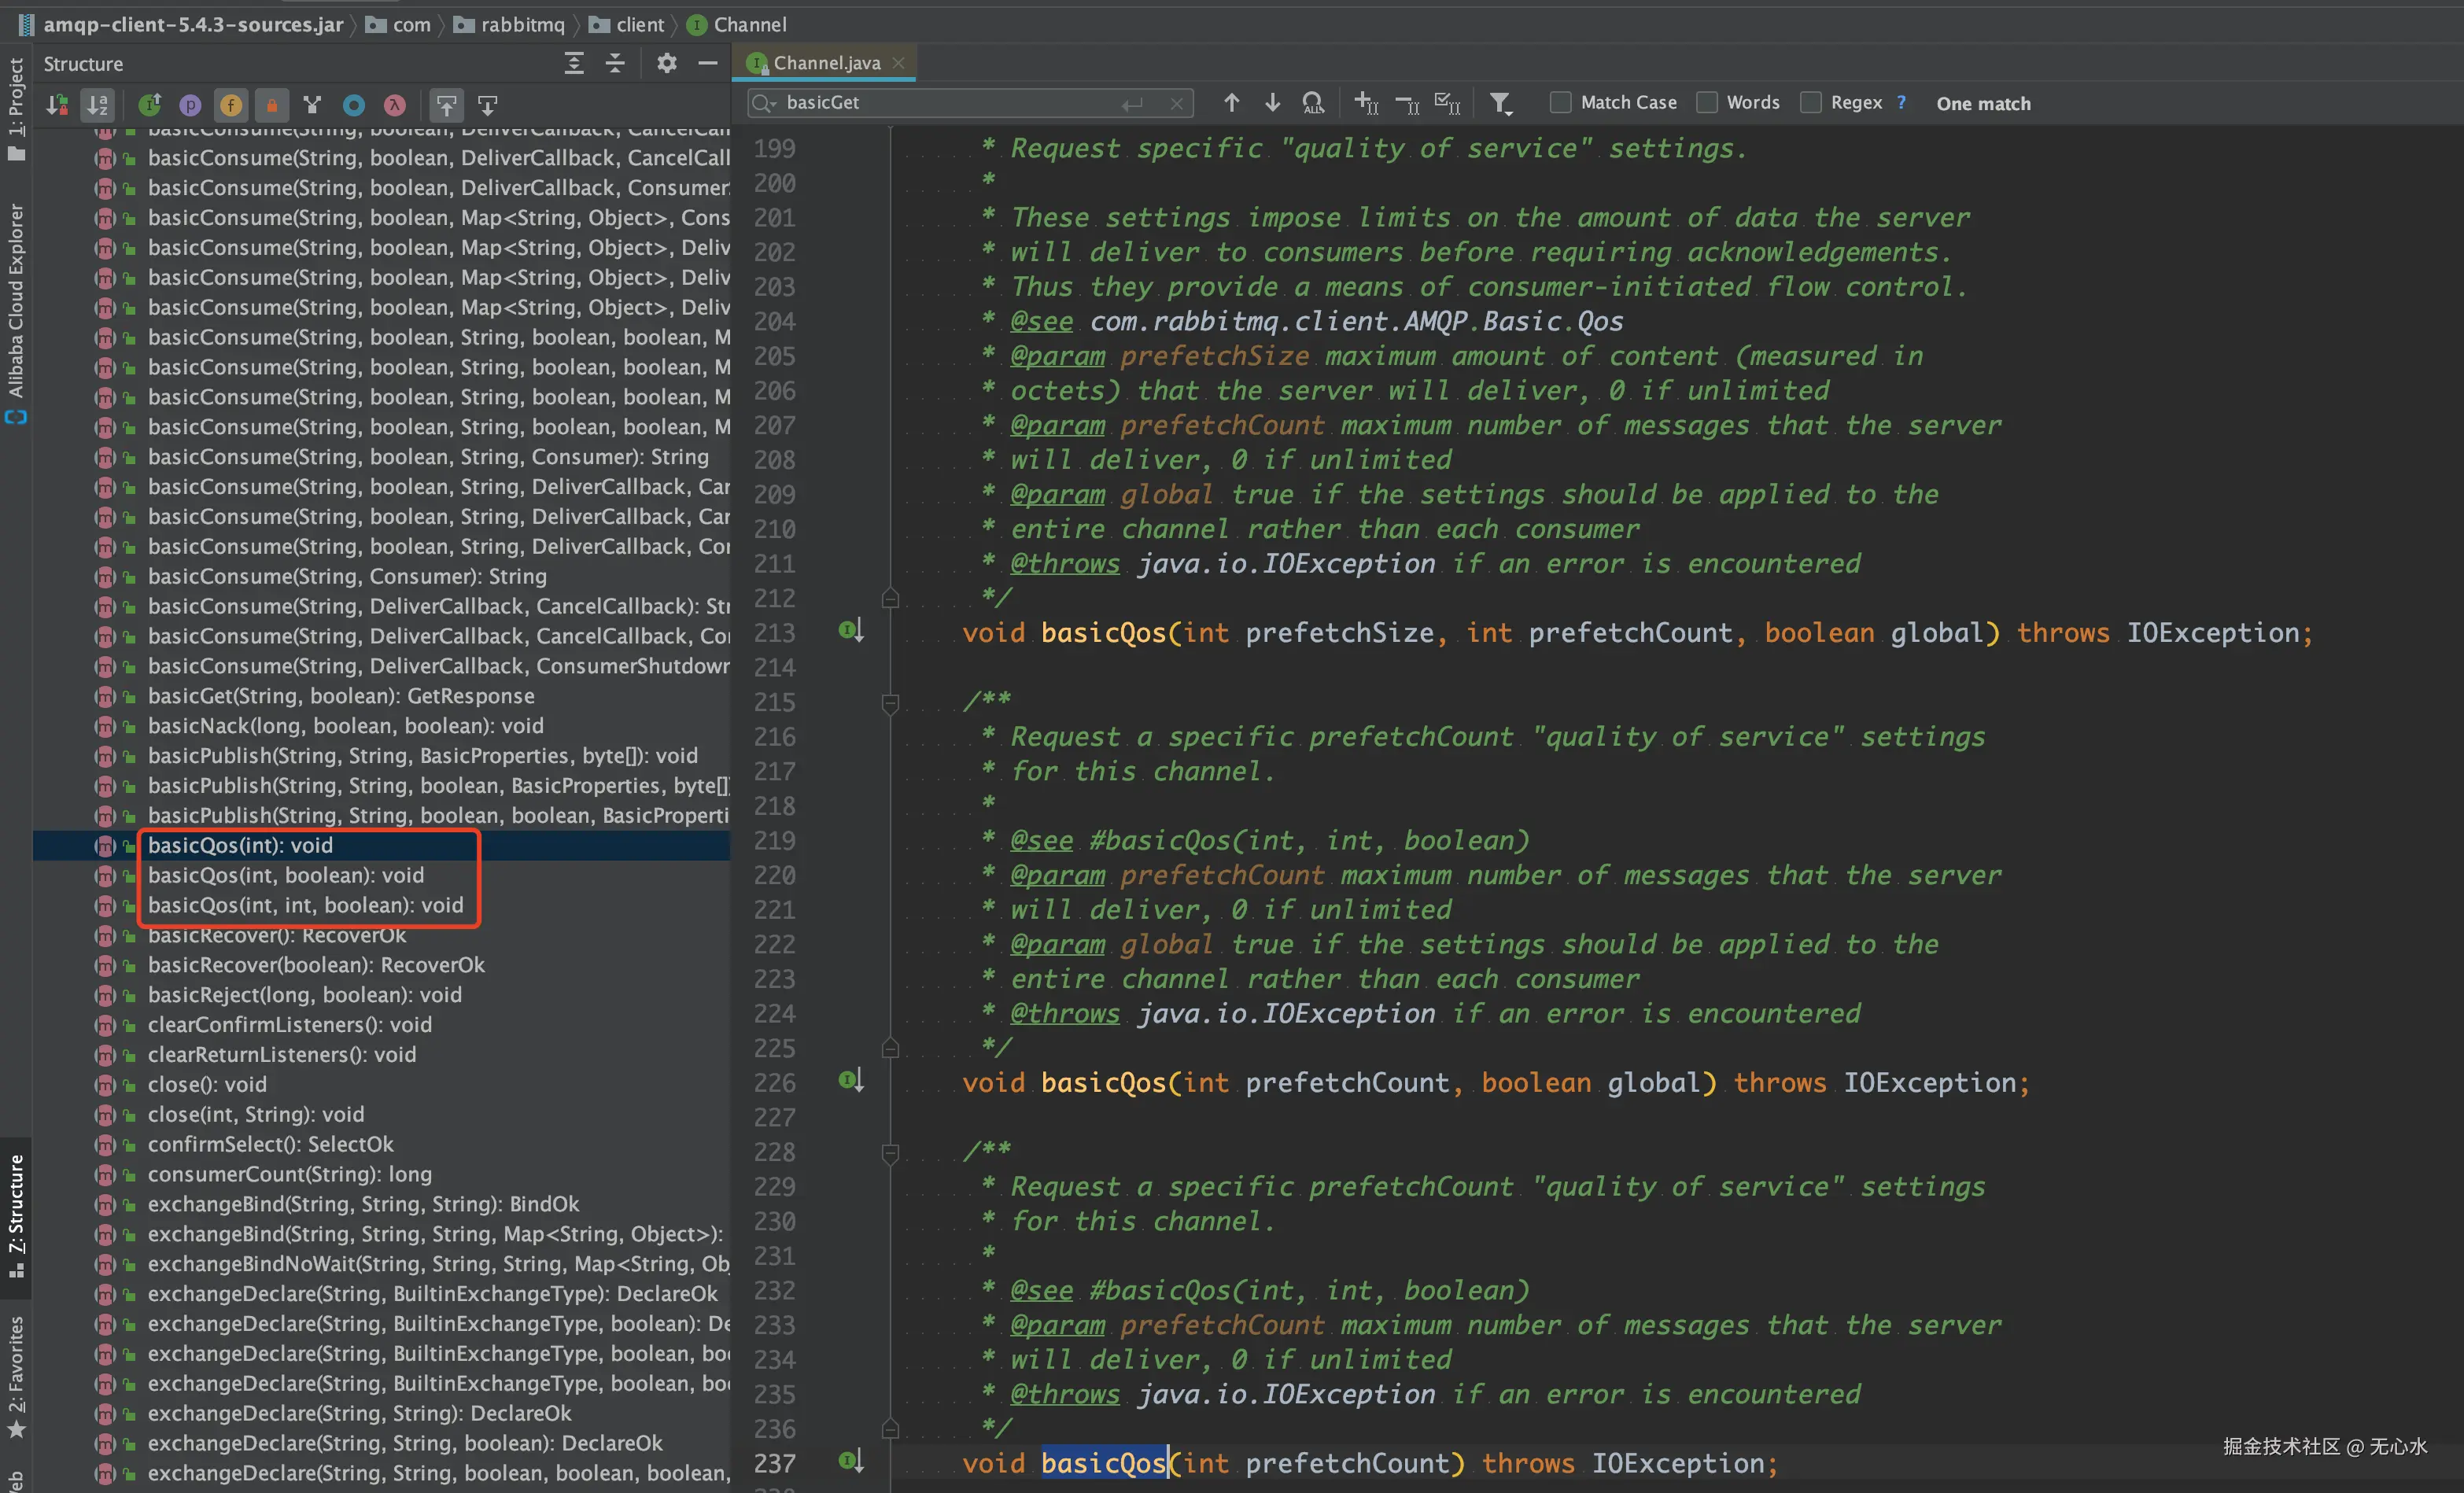Collapse Javadoc fold marker at line 215
2464x1493 pixels.
click(890, 703)
